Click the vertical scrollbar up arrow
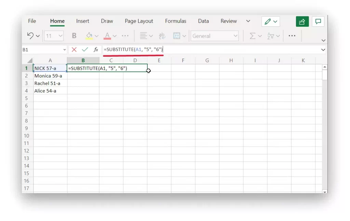Screen dimensions: 350x221 pos(325,67)
